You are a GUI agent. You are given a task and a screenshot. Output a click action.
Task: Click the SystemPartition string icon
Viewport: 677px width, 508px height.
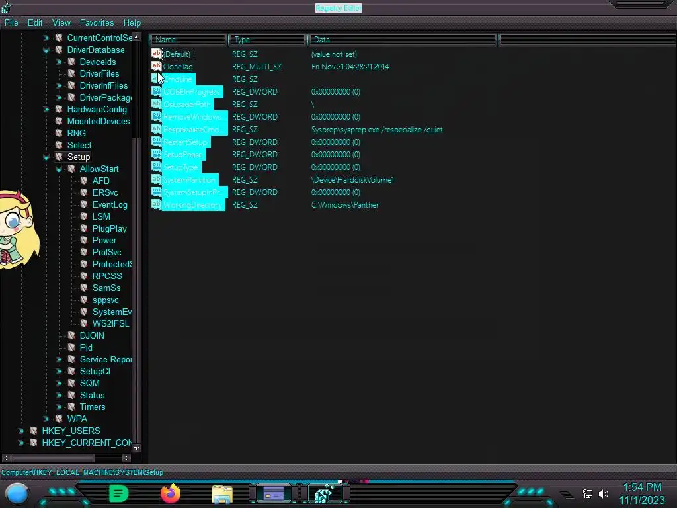click(156, 179)
